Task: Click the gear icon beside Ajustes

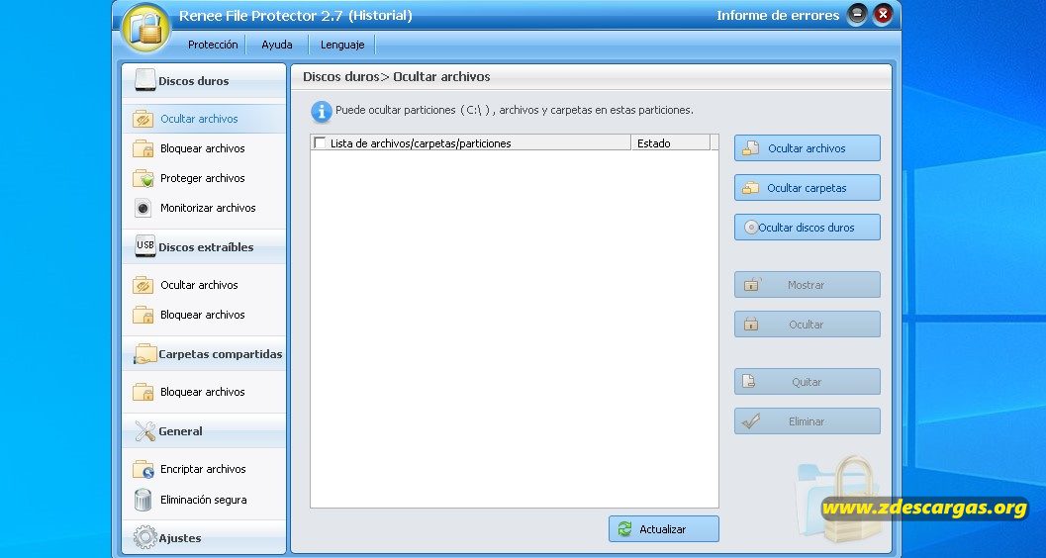Action: [x=144, y=537]
